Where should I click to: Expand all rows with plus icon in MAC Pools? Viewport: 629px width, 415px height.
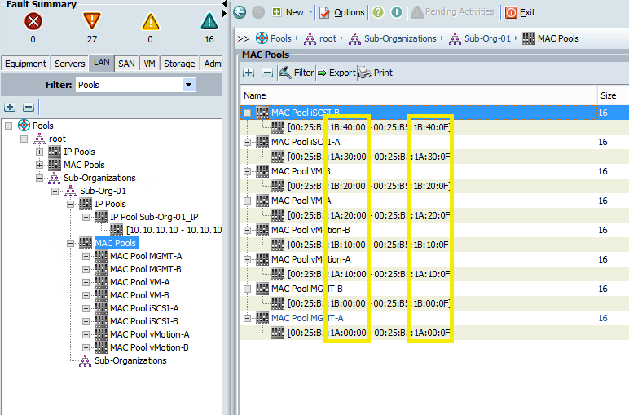click(249, 73)
